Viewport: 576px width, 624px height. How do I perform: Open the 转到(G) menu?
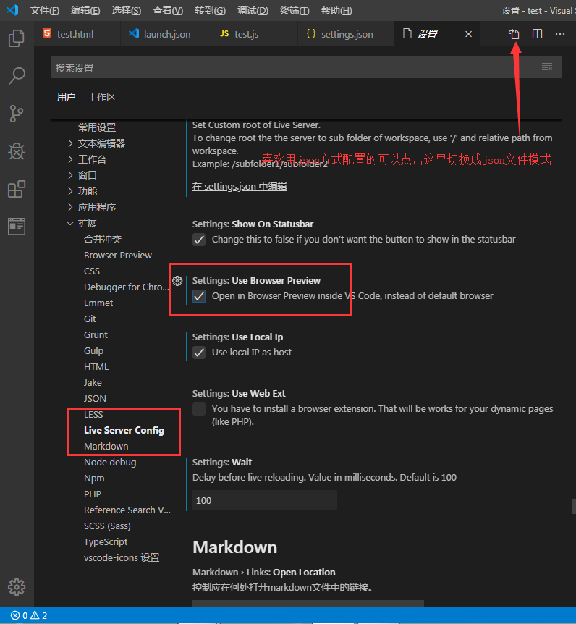pyautogui.click(x=210, y=11)
